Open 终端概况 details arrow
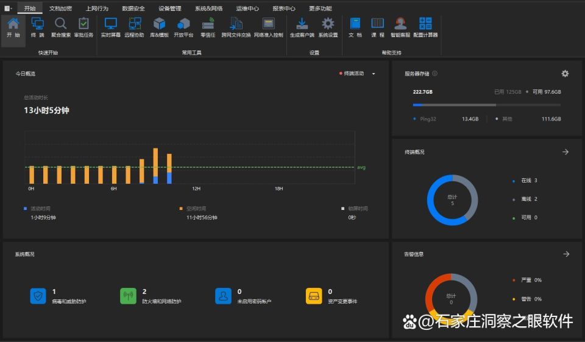Image resolution: width=585 pixels, height=342 pixels. coord(565,152)
